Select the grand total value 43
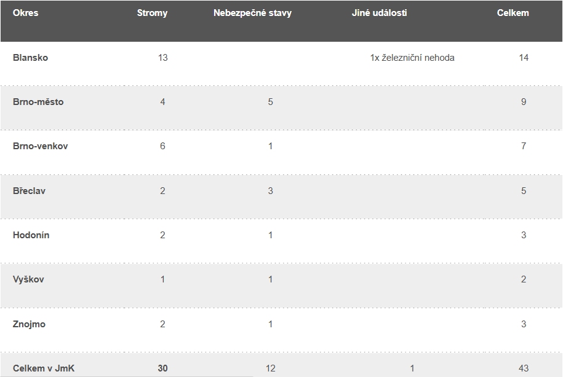Image resolution: width=563 pixels, height=377 pixels. click(524, 368)
